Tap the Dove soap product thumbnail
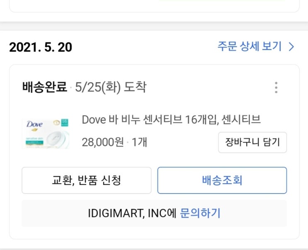 tap(45, 133)
